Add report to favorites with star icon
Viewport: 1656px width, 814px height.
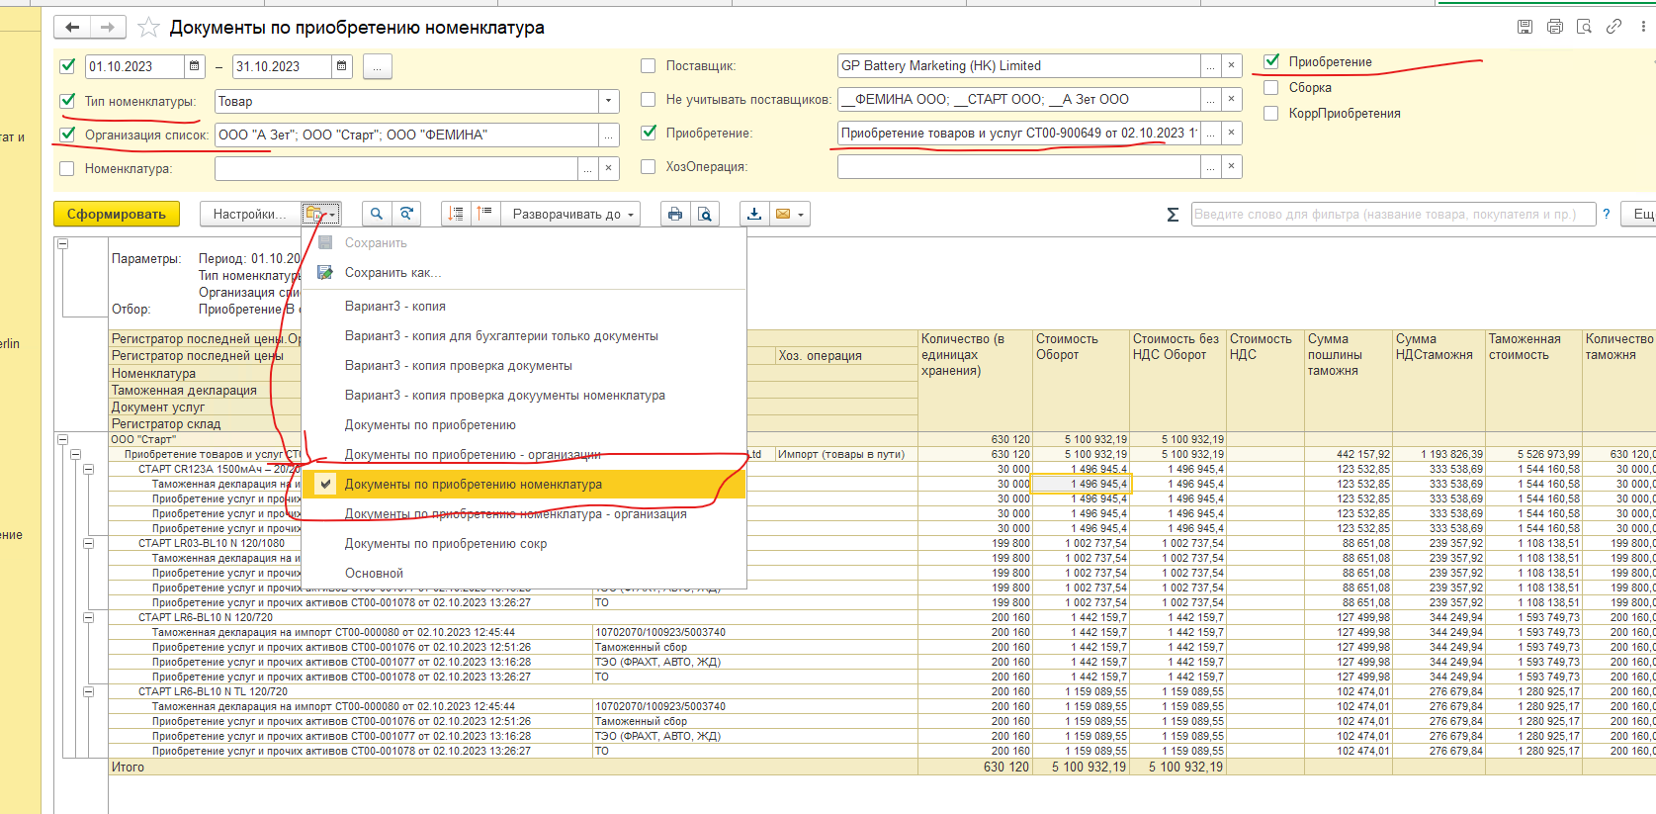point(148,28)
